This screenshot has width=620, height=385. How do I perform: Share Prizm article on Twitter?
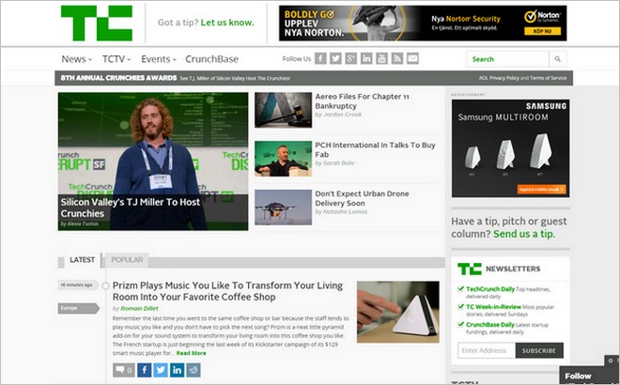click(x=161, y=370)
